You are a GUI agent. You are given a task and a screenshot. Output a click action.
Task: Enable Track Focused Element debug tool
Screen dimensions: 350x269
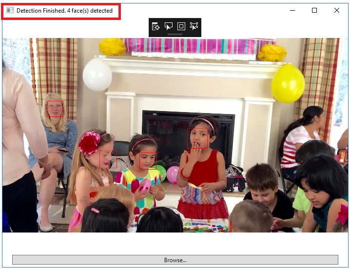194,26
